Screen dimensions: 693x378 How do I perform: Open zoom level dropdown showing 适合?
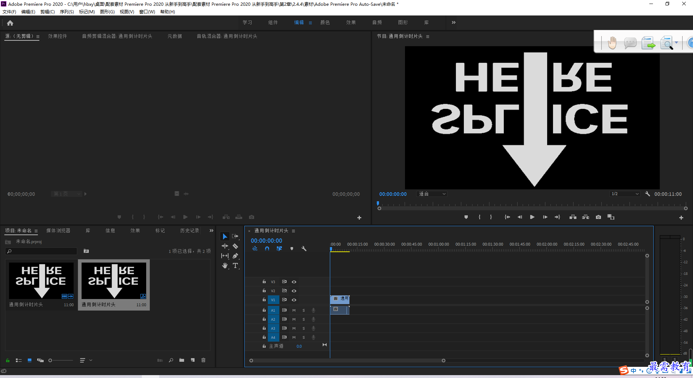(432, 194)
